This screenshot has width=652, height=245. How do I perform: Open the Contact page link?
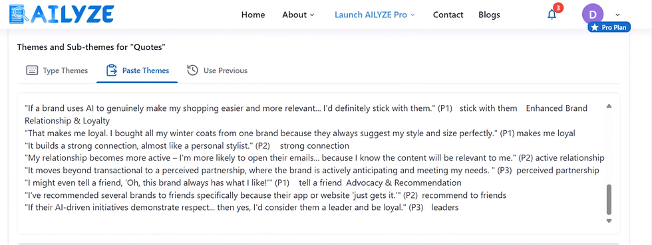448,15
